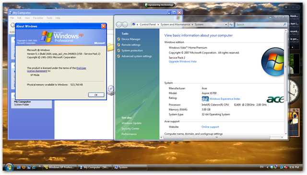This screenshot has height=175, width=307.
Task: Open the Windows Experience Index link
Action: 225,99
